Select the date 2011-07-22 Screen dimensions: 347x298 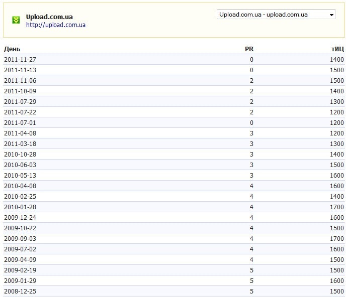pos(20,112)
